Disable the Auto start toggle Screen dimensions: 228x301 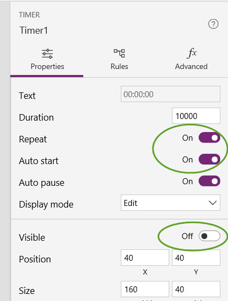point(209,159)
